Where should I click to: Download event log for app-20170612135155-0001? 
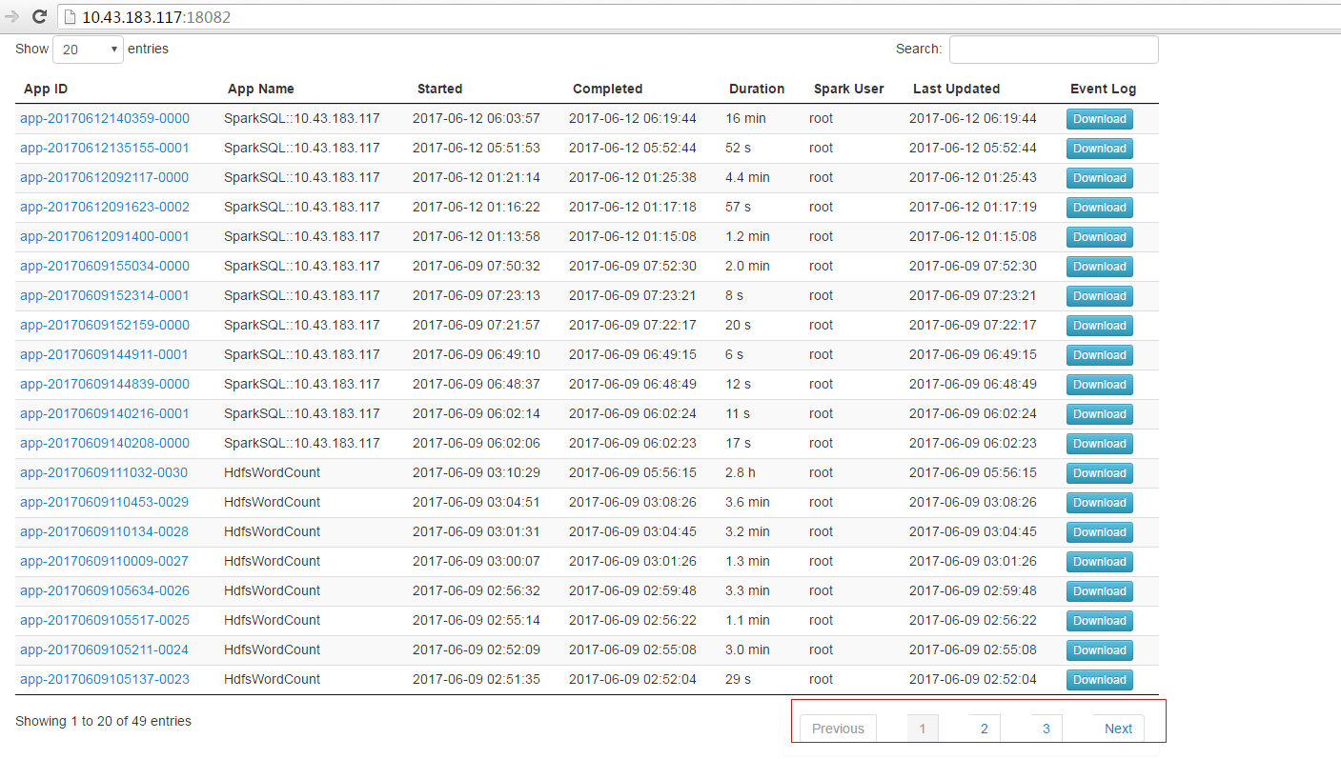click(x=1100, y=149)
